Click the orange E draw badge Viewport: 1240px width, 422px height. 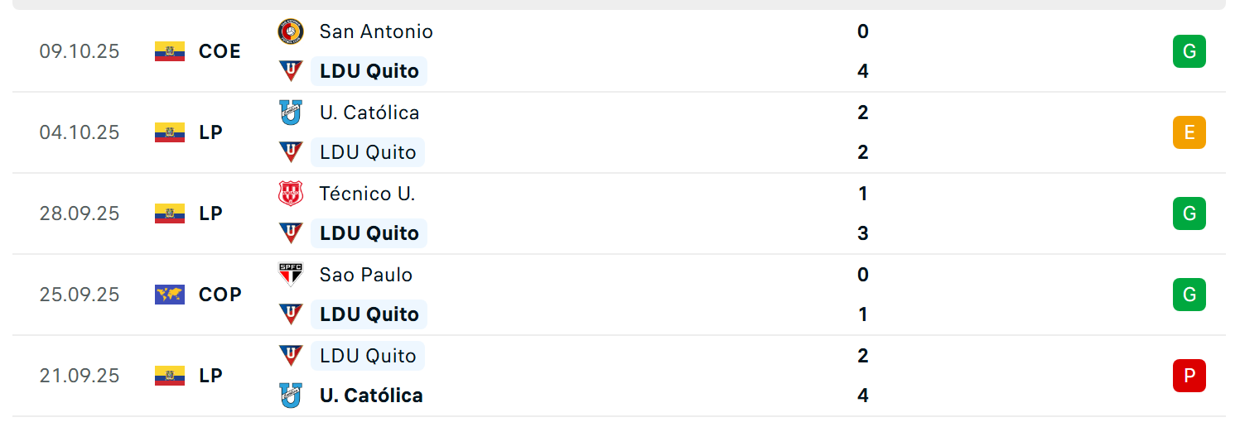click(x=1189, y=132)
